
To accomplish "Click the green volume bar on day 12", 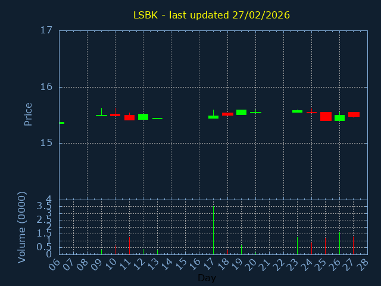I will (143, 251).
